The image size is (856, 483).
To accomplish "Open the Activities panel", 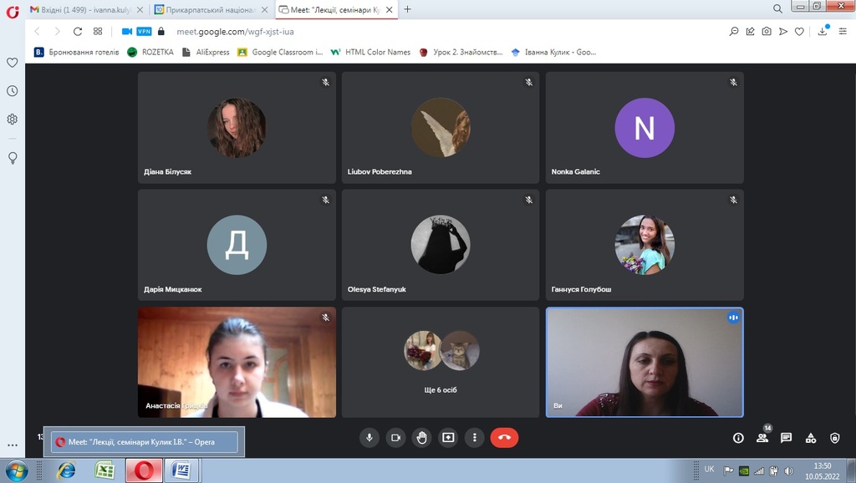I will (x=811, y=438).
